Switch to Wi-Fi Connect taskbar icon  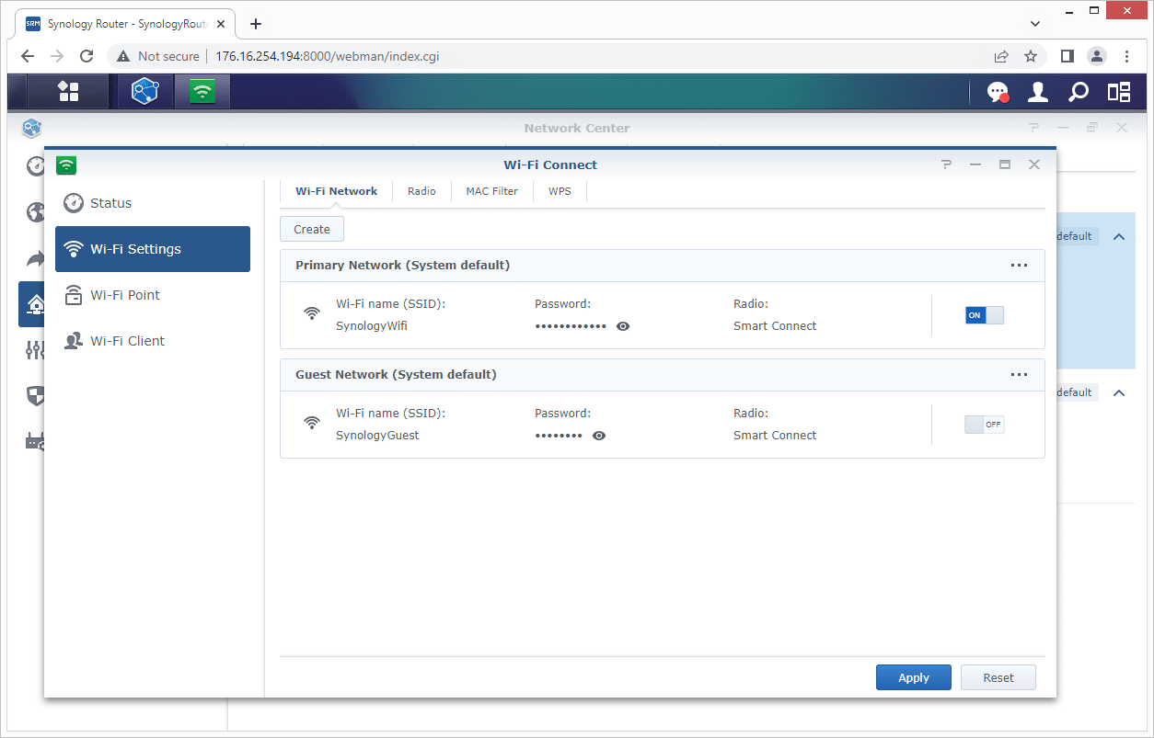click(202, 91)
